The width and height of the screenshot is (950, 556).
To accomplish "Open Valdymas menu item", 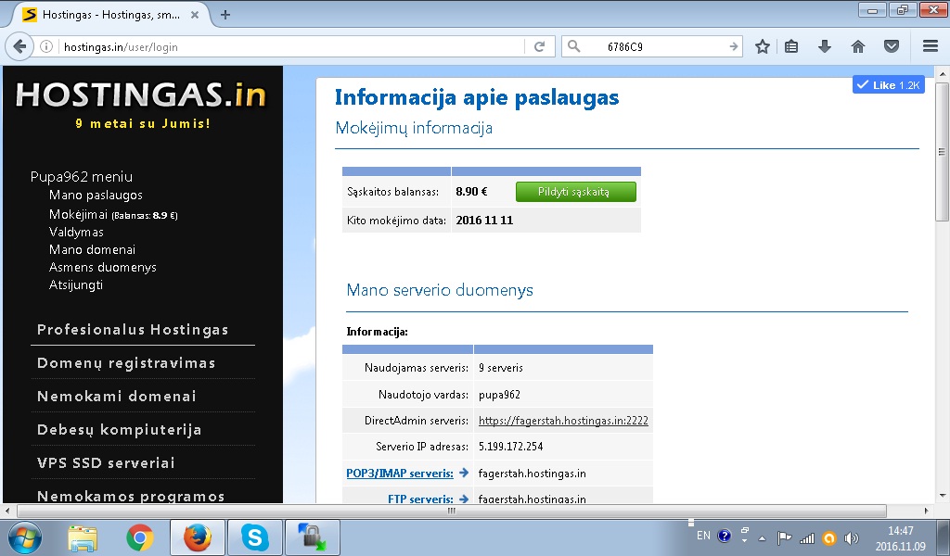I will 76,232.
